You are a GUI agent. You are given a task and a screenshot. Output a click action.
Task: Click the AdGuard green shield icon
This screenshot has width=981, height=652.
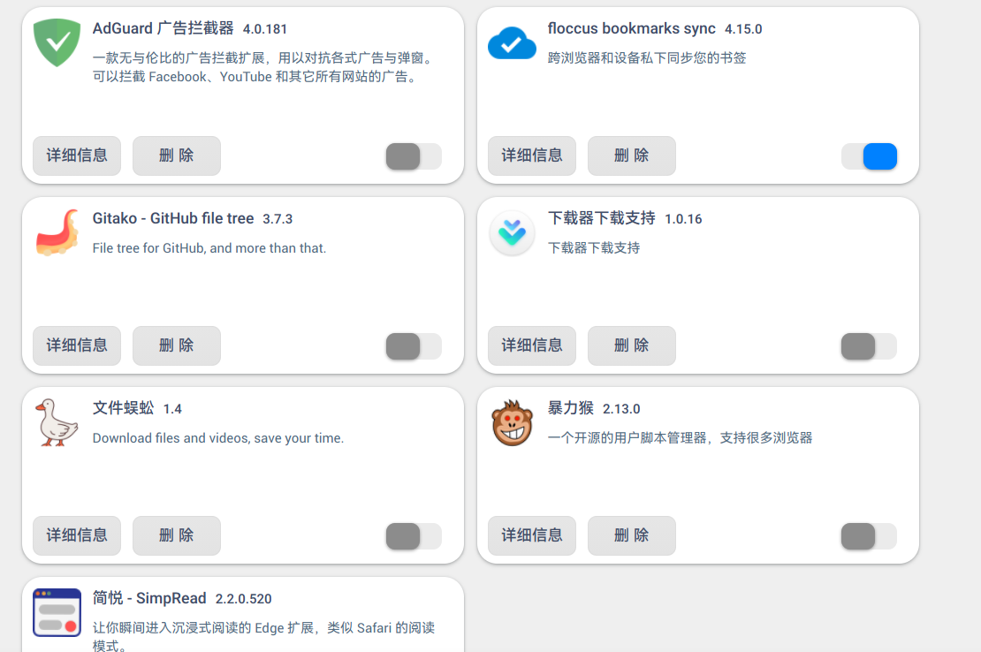(57, 42)
